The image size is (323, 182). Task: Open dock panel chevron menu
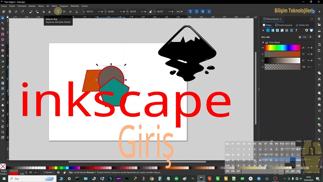(x=312, y=19)
